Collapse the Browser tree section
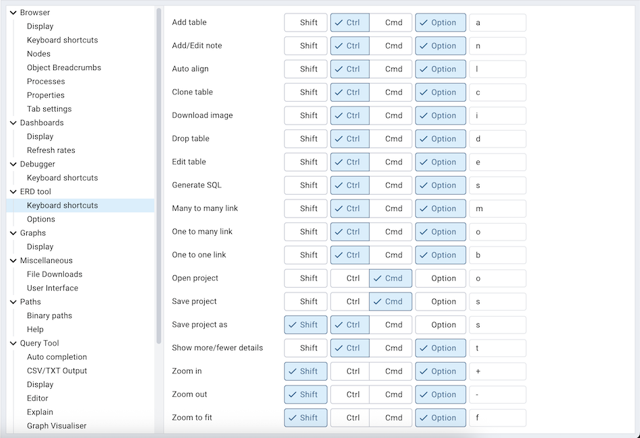Screen dimensions: 640x438 pos(13,12)
